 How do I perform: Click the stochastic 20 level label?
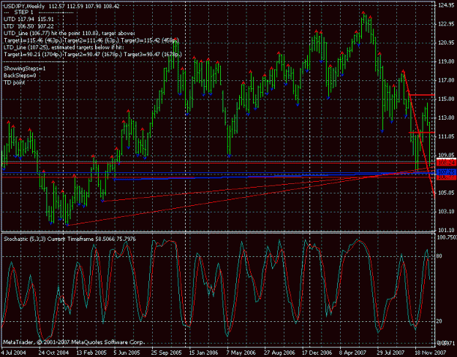(x=440, y=321)
